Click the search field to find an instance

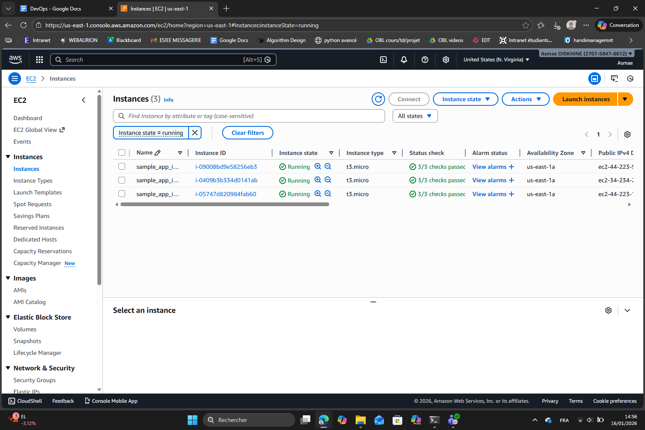tap(249, 115)
